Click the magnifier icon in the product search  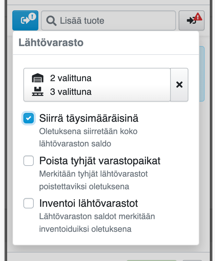pos(51,21)
